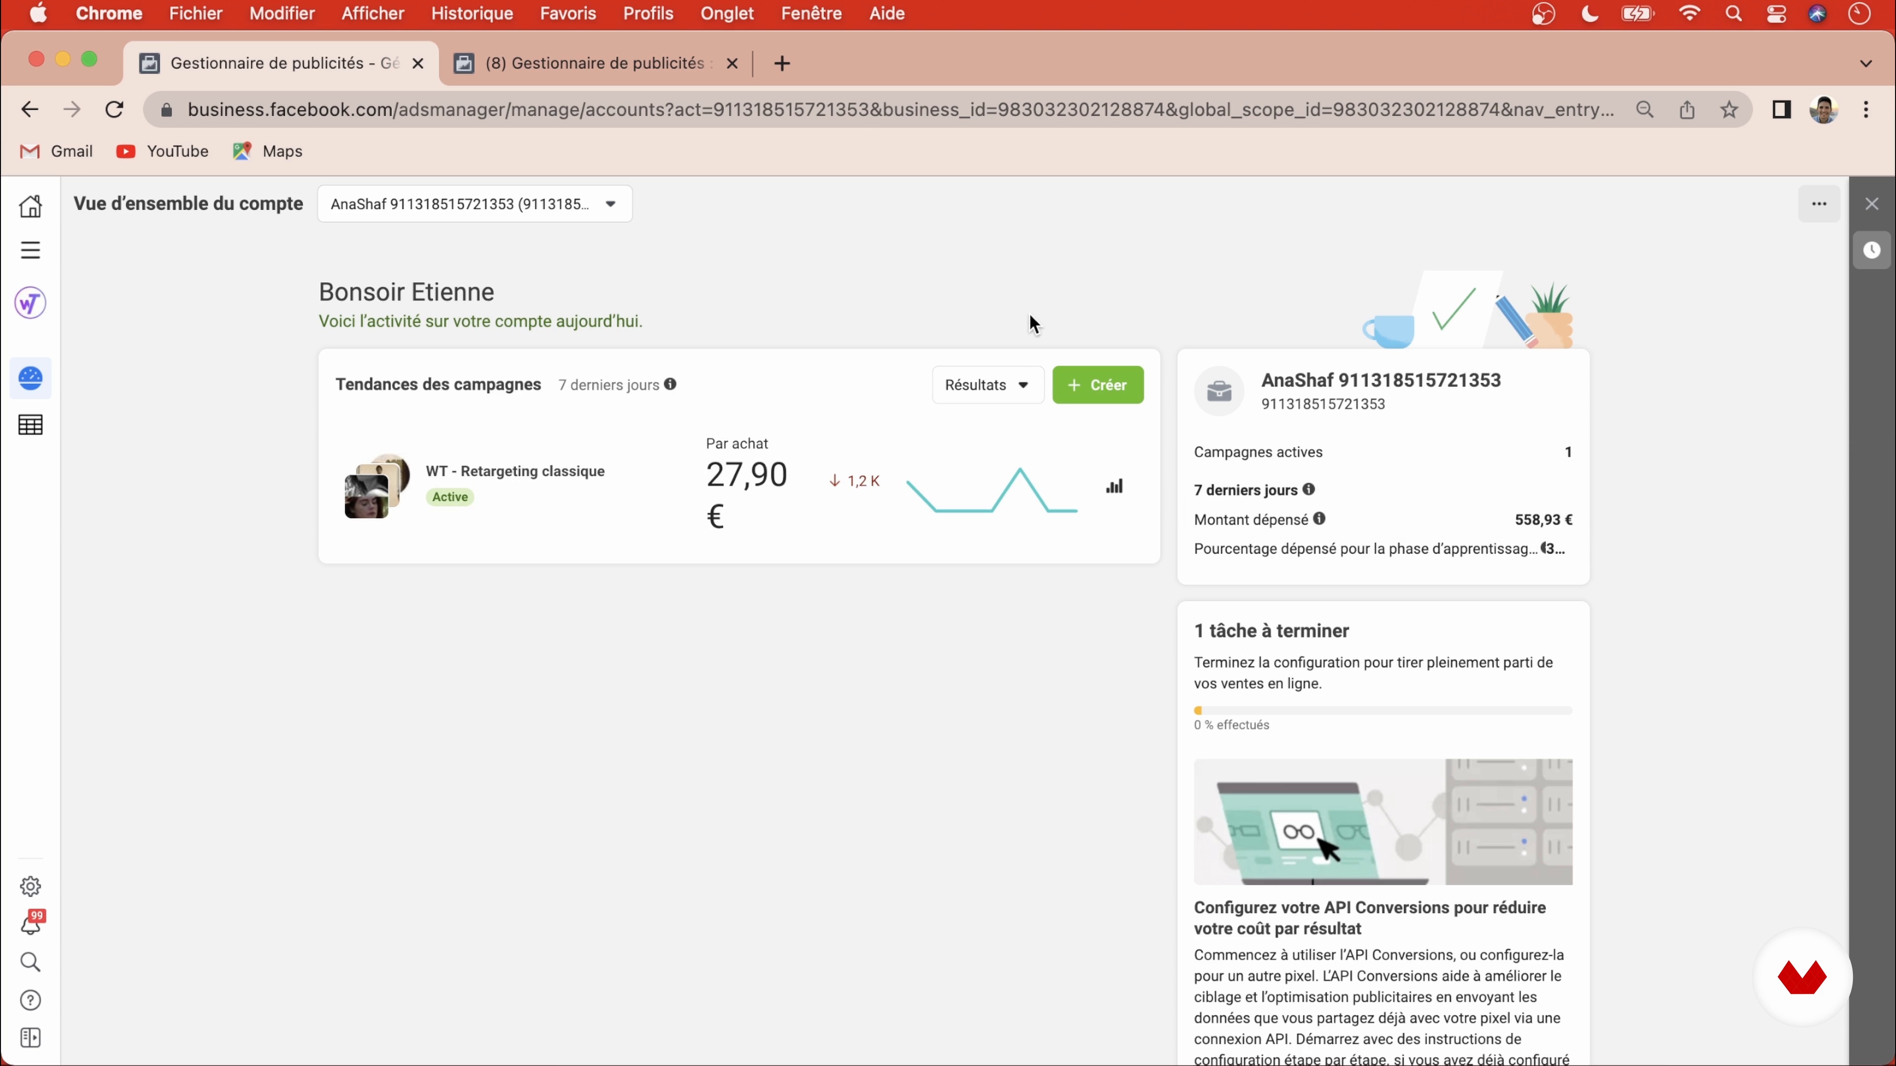Click info icon beside Montant dépensé
Screen dimensions: 1896x1066
[1320, 519]
